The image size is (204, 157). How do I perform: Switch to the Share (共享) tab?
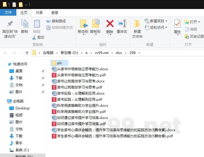[39, 13]
